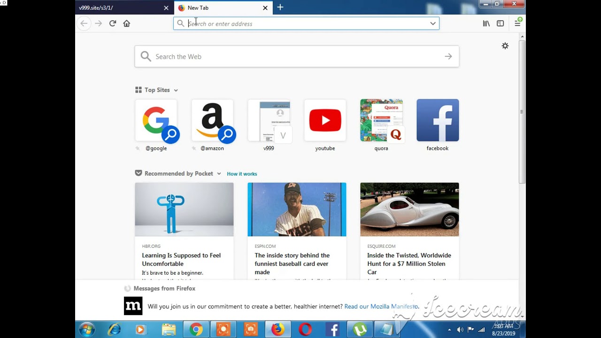Open Google Chrome from the taskbar
This screenshot has height=338, width=601.
coord(196,330)
